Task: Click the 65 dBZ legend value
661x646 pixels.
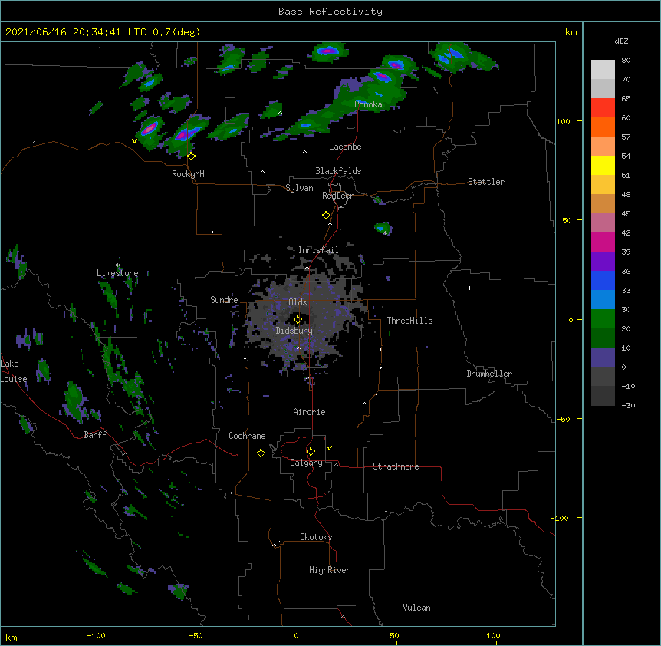Action: (626, 99)
